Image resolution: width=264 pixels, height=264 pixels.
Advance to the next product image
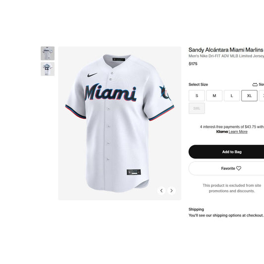tap(171, 191)
